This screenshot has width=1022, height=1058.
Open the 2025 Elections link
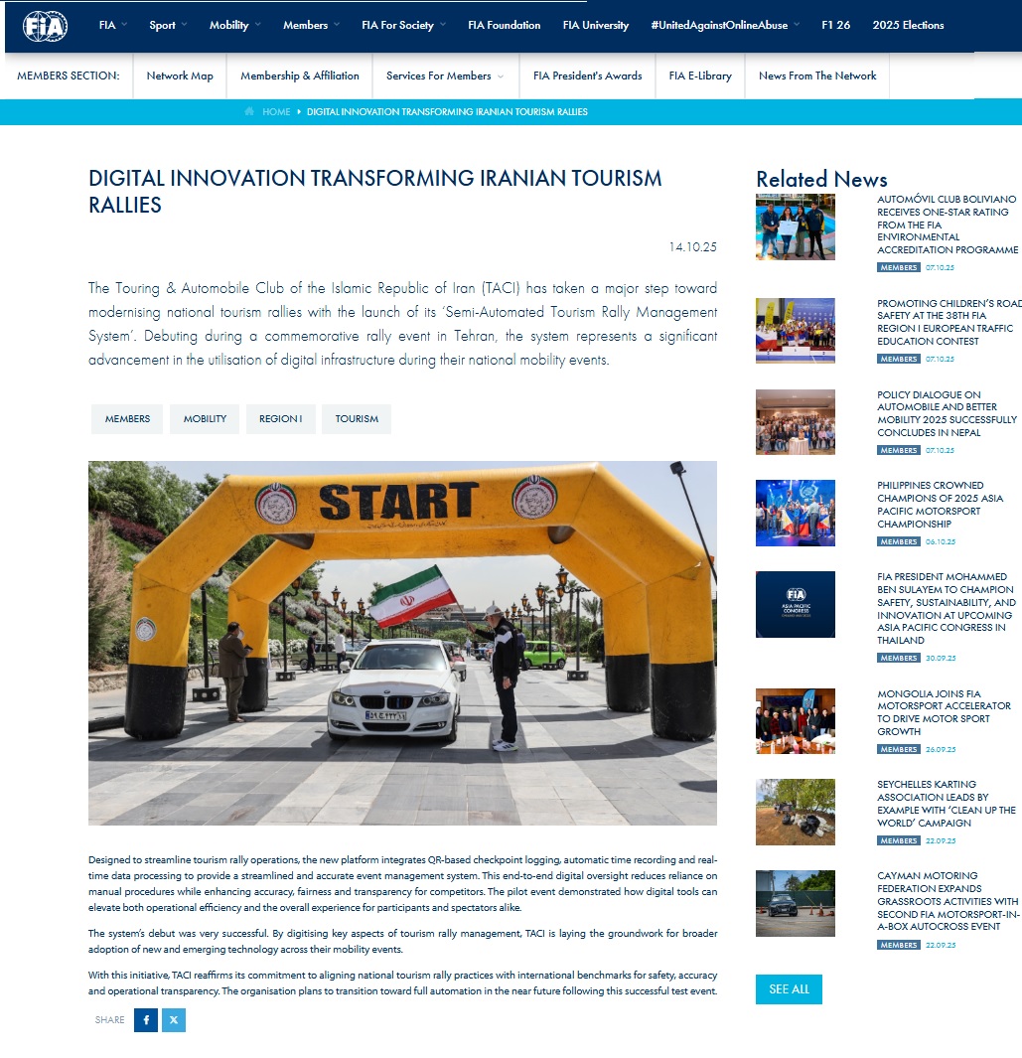point(908,25)
